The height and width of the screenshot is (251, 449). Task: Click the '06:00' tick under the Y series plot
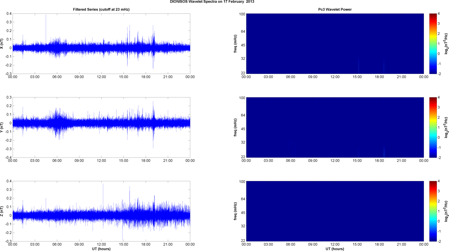coord(57,161)
